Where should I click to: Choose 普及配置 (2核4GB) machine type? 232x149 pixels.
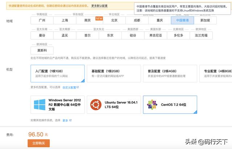point(170,74)
